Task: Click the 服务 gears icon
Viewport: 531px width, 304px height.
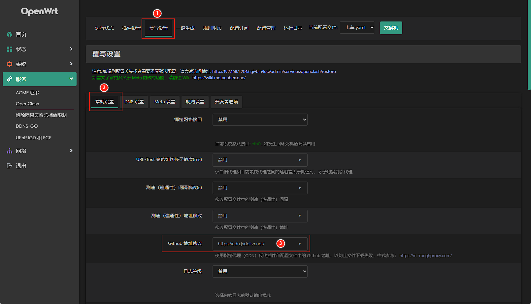Action: click(x=10, y=79)
